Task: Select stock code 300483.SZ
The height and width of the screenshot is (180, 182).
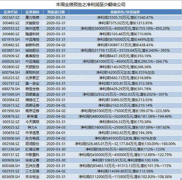Action: 11,23
